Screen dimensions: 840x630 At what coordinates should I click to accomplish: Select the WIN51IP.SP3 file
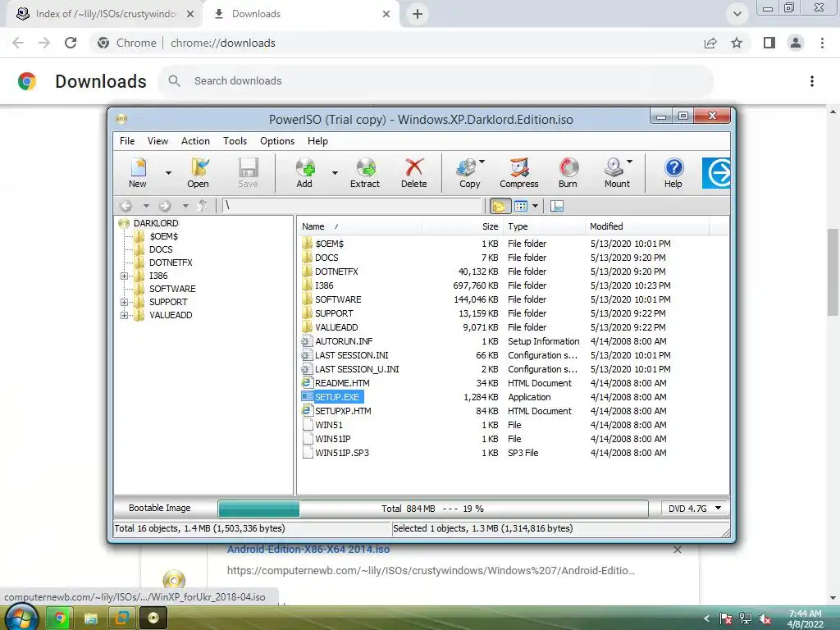342,453
